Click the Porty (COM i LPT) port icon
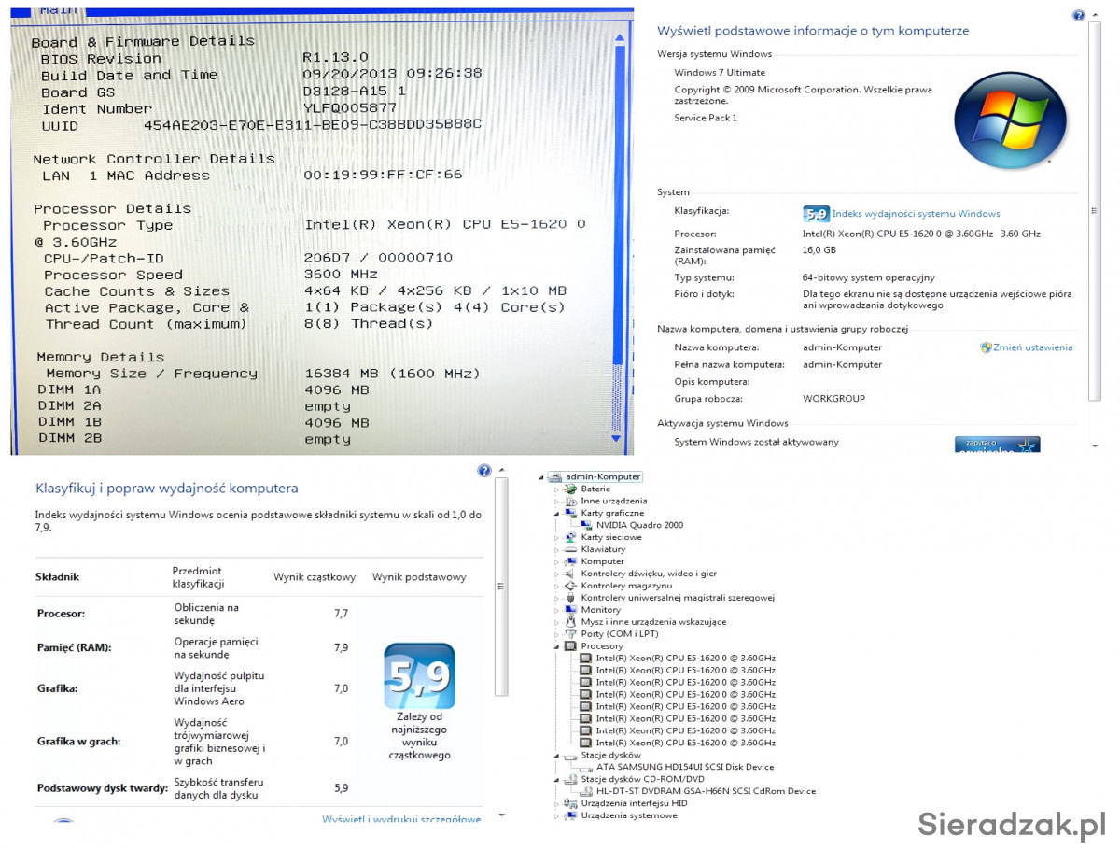 point(570,634)
